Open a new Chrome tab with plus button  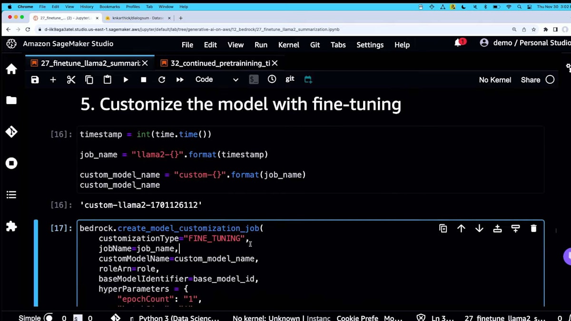point(180,18)
